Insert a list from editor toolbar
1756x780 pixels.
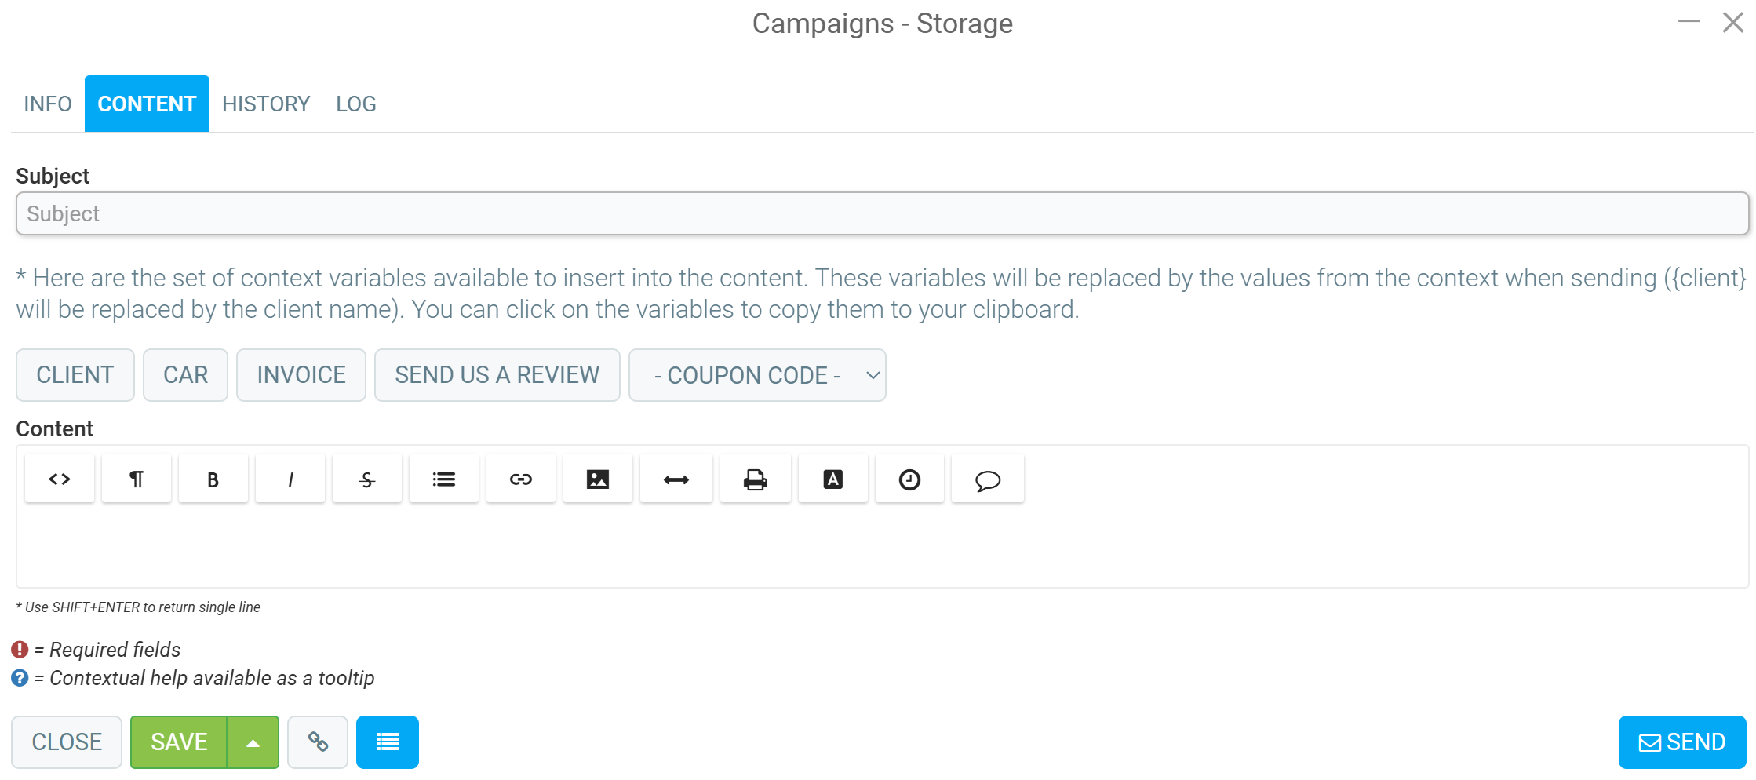click(x=444, y=479)
